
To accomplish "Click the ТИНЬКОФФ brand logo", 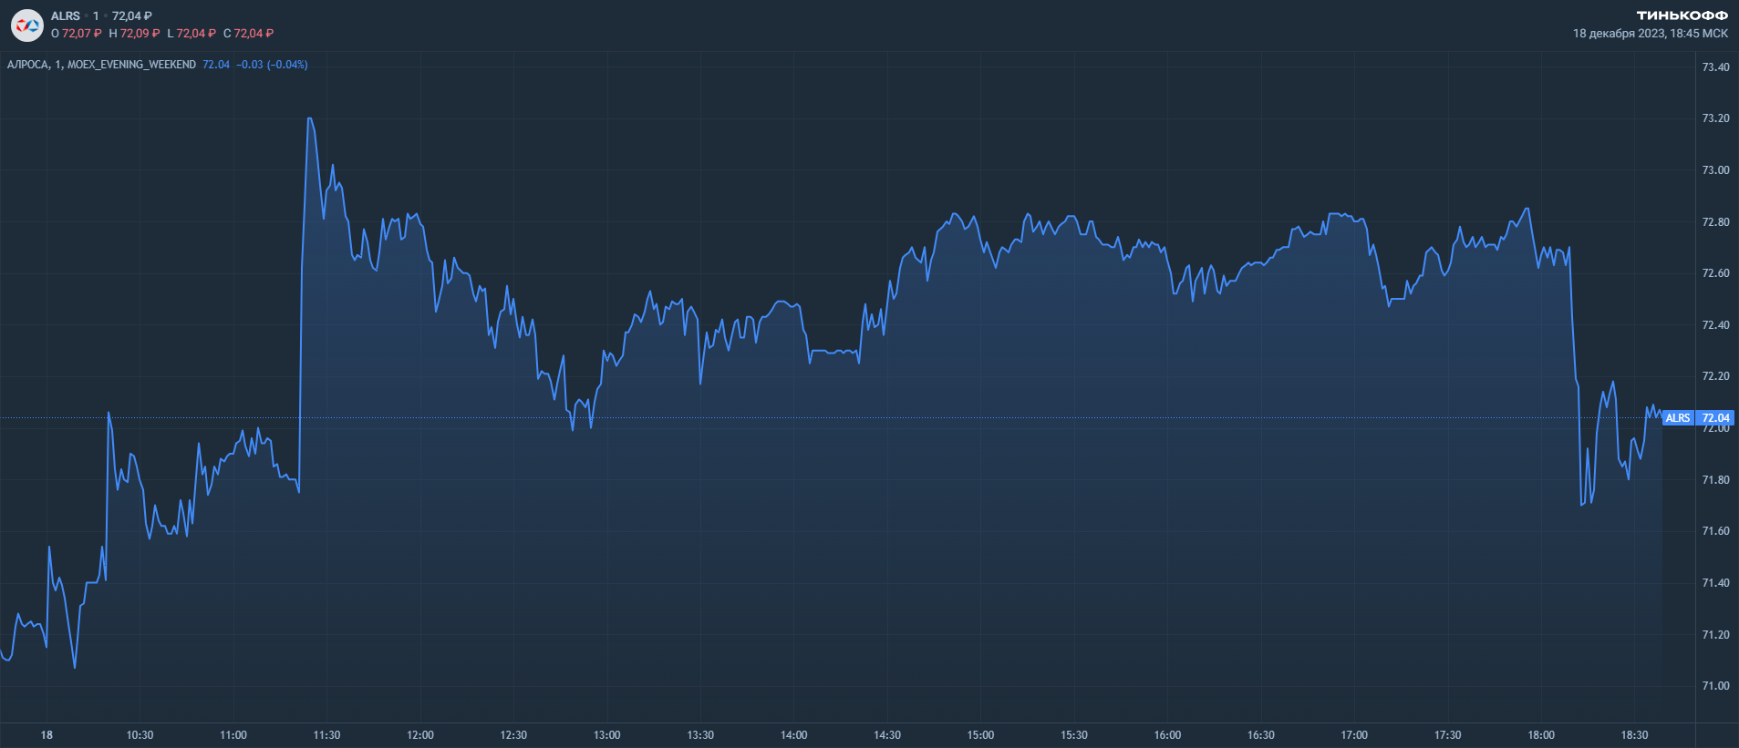I will tap(1682, 15).
